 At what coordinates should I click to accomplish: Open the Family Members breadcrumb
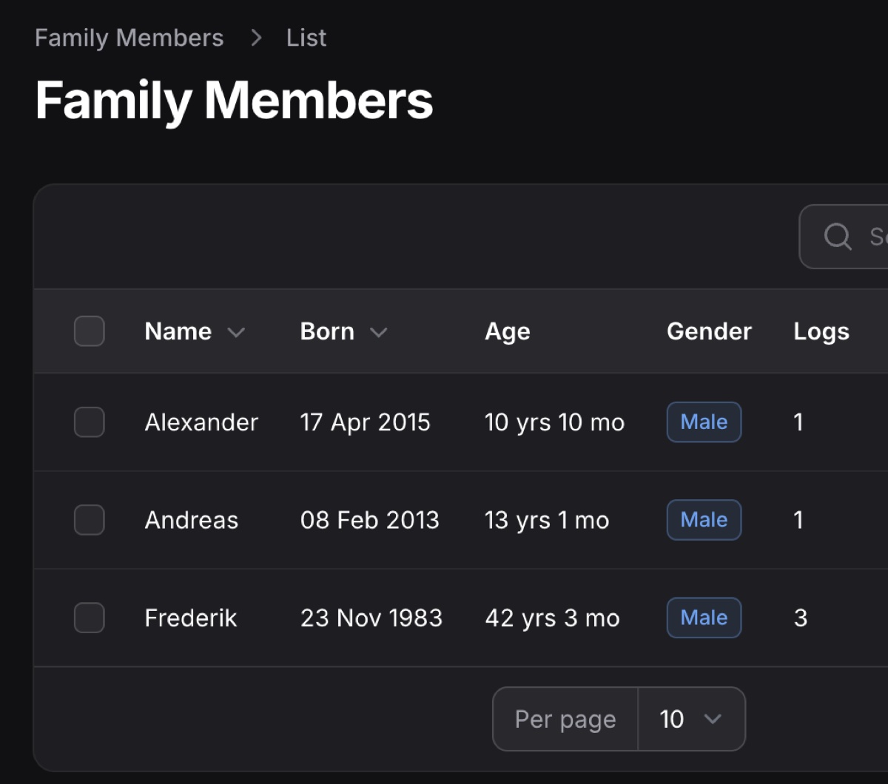(129, 37)
